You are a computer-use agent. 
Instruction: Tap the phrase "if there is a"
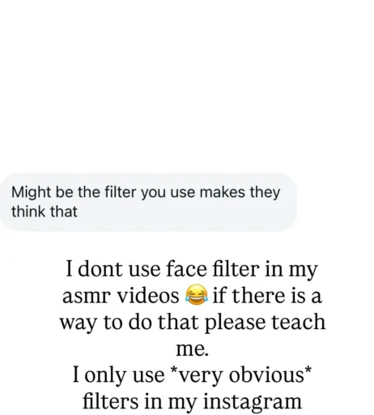coord(267,295)
